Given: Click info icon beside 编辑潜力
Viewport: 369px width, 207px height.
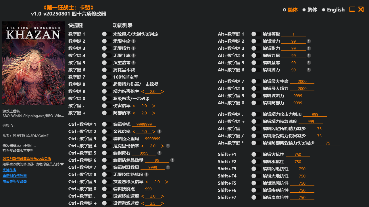Looking at the screenshot, I should (x=309, y=70).
